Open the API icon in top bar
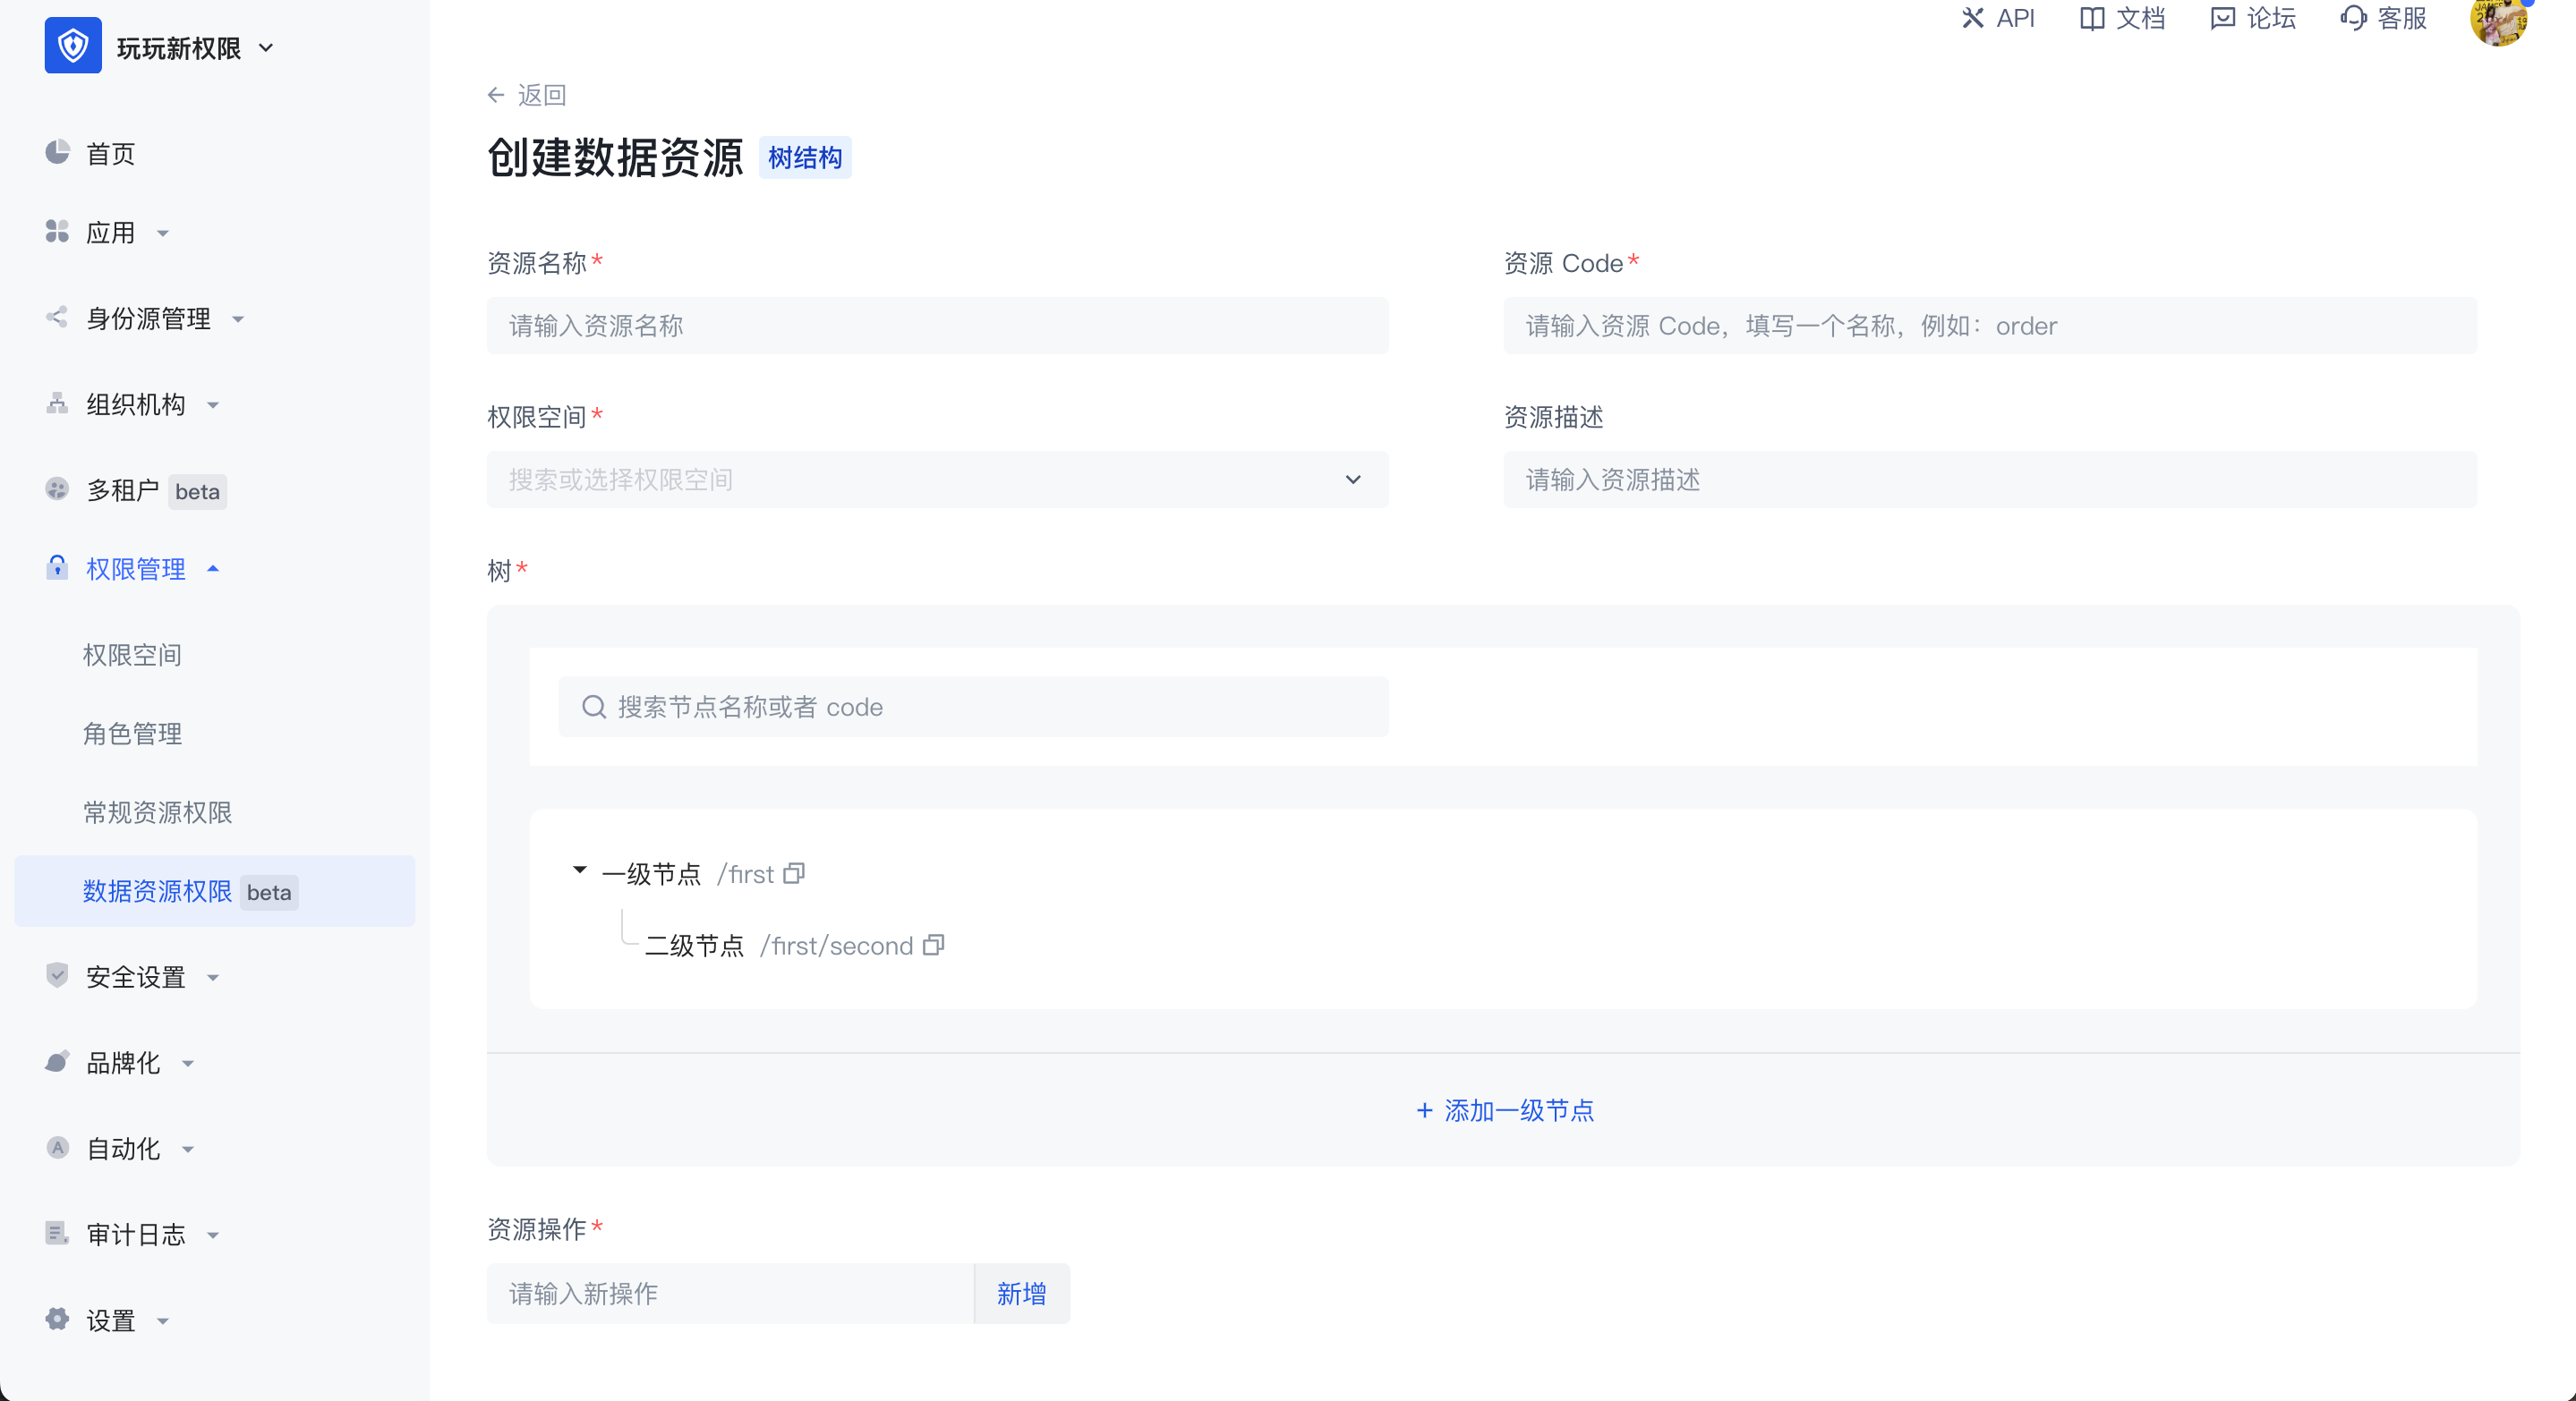The width and height of the screenshot is (2576, 1401). point(1971,18)
